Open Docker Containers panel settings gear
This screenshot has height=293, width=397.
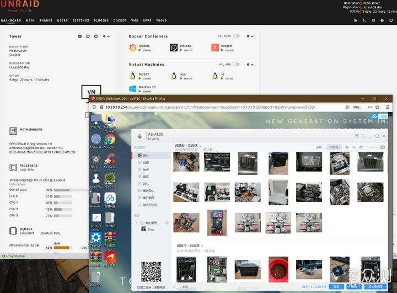pyautogui.click(x=248, y=36)
